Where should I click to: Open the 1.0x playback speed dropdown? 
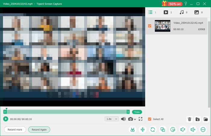[x=112, y=119]
